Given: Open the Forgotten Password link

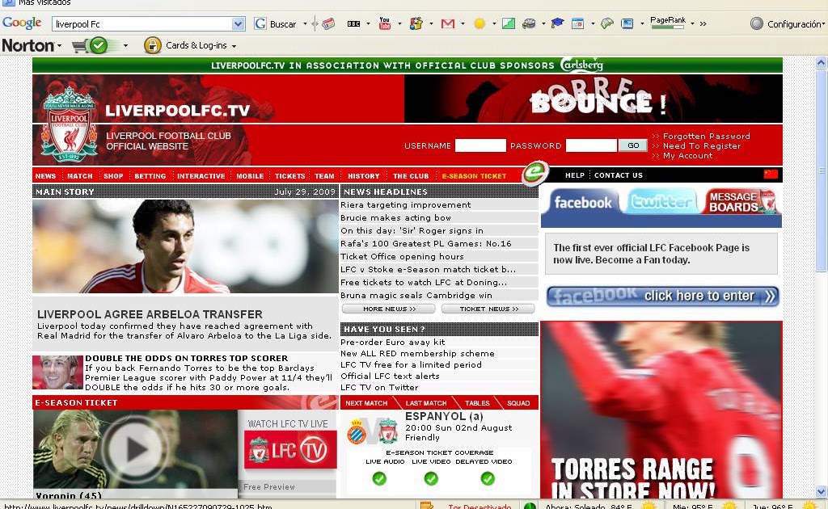Looking at the screenshot, I should [x=706, y=136].
